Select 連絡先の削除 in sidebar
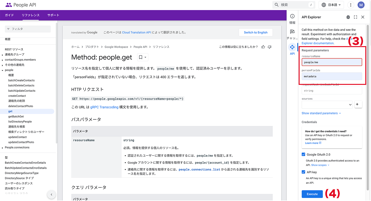The image size is (371, 201). pos(17,101)
